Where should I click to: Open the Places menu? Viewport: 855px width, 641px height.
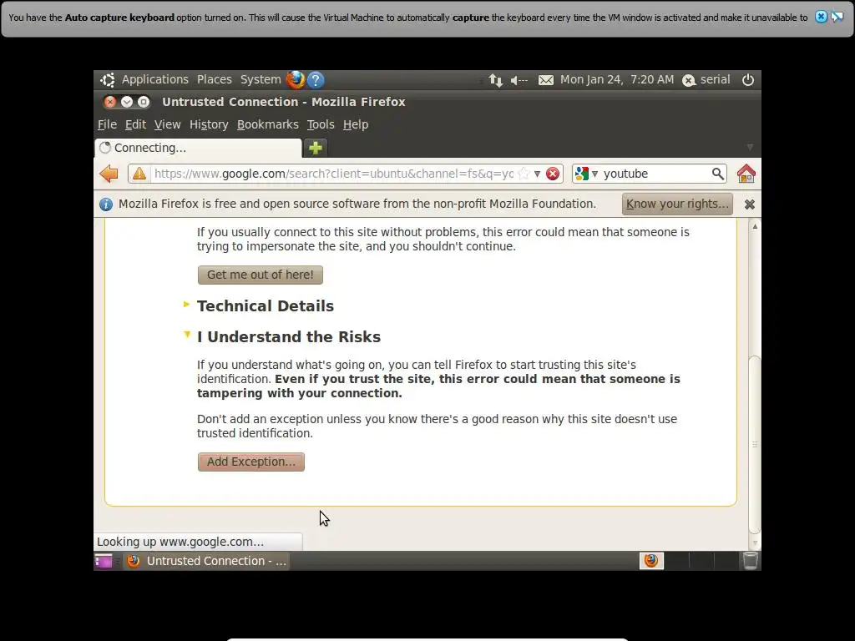click(x=215, y=79)
